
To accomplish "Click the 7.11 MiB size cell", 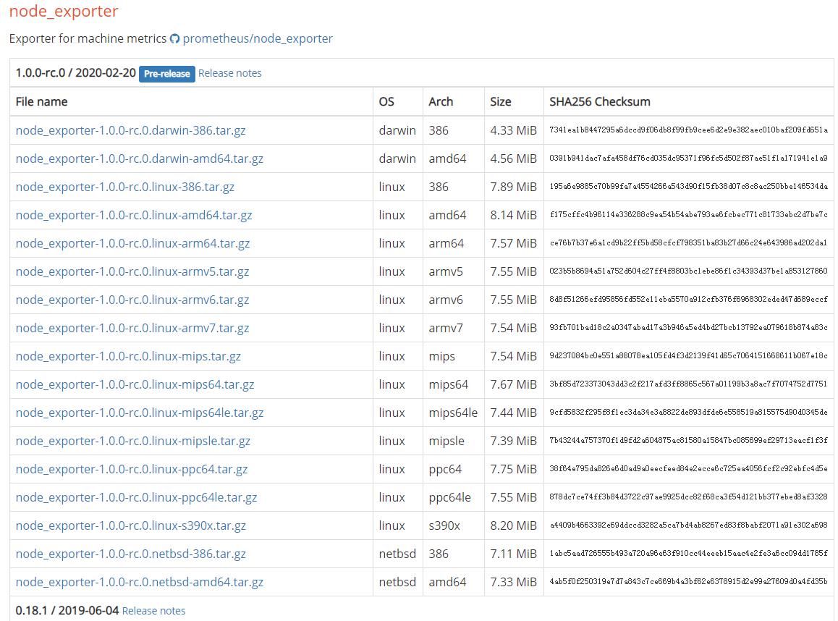I will pyautogui.click(x=514, y=554).
